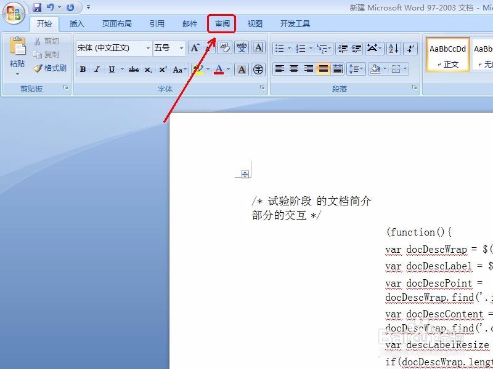Viewport: 493px width, 369px height.
Task: Insert enclosed character (circled 字)
Action: (258, 69)
